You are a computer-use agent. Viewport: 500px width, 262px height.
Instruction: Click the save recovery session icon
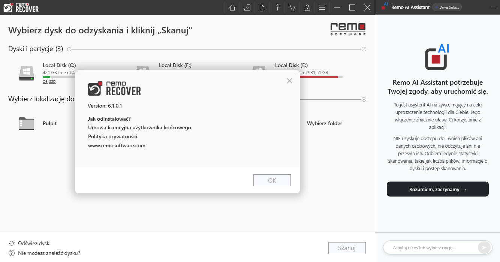(x=247, y=7)
